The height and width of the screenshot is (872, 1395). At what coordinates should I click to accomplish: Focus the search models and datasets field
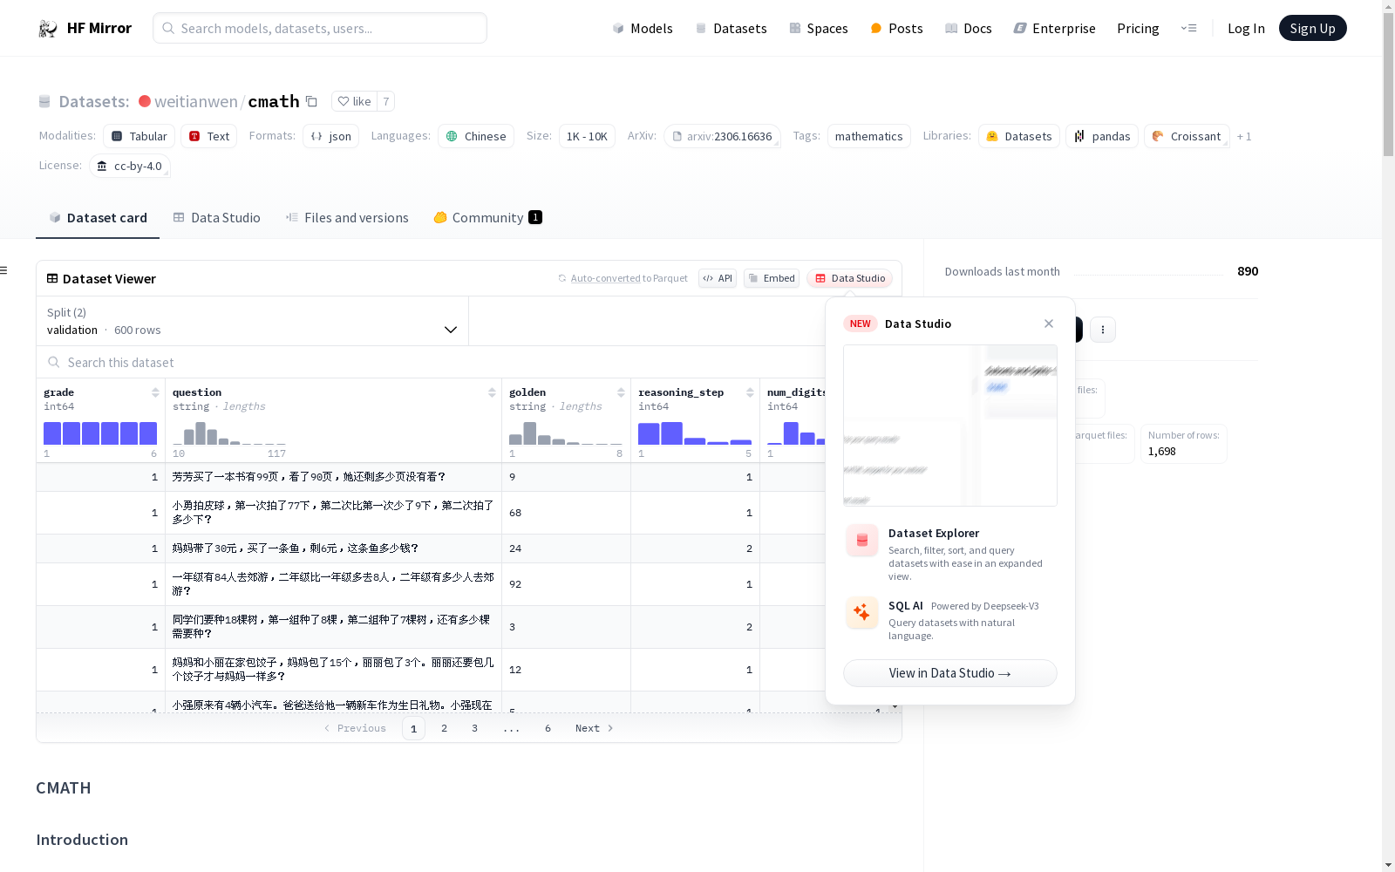[320, 28]
